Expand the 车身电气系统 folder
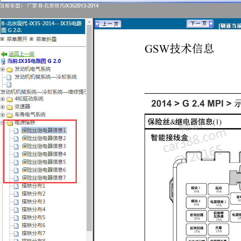This screenshot has width=241, height=241. (2, 115)
